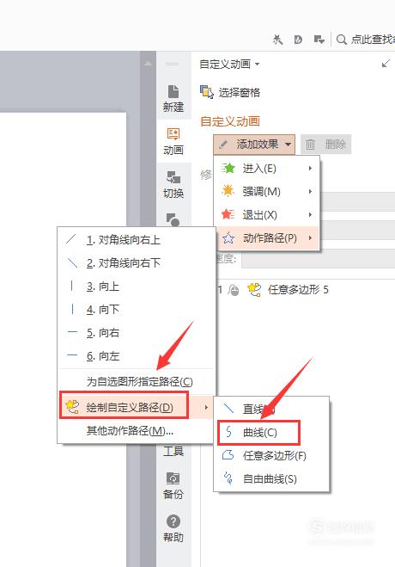Viewport: 395px width, 567px height.
Task: Click the search magnifier icon at top
Action: pos(341,40)
